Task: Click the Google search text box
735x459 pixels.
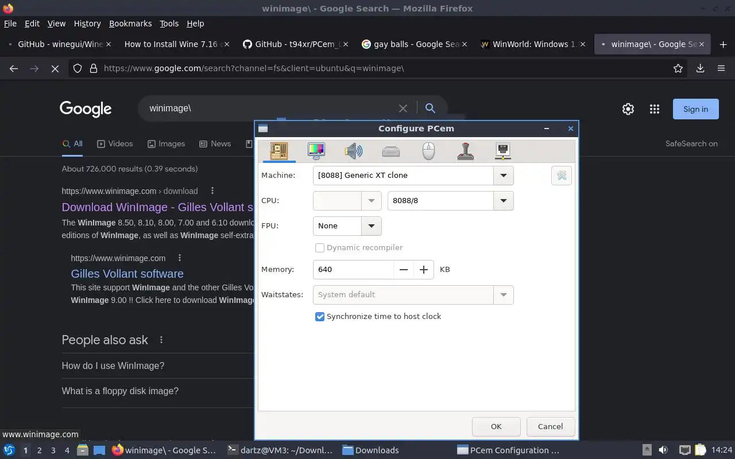Action: (270, 108)
